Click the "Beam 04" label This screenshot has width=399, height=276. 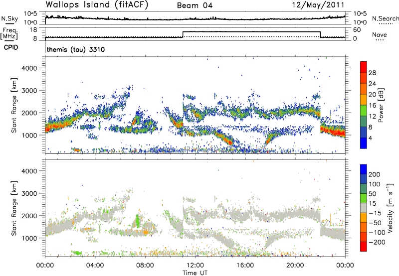click(x=195, y=5)
